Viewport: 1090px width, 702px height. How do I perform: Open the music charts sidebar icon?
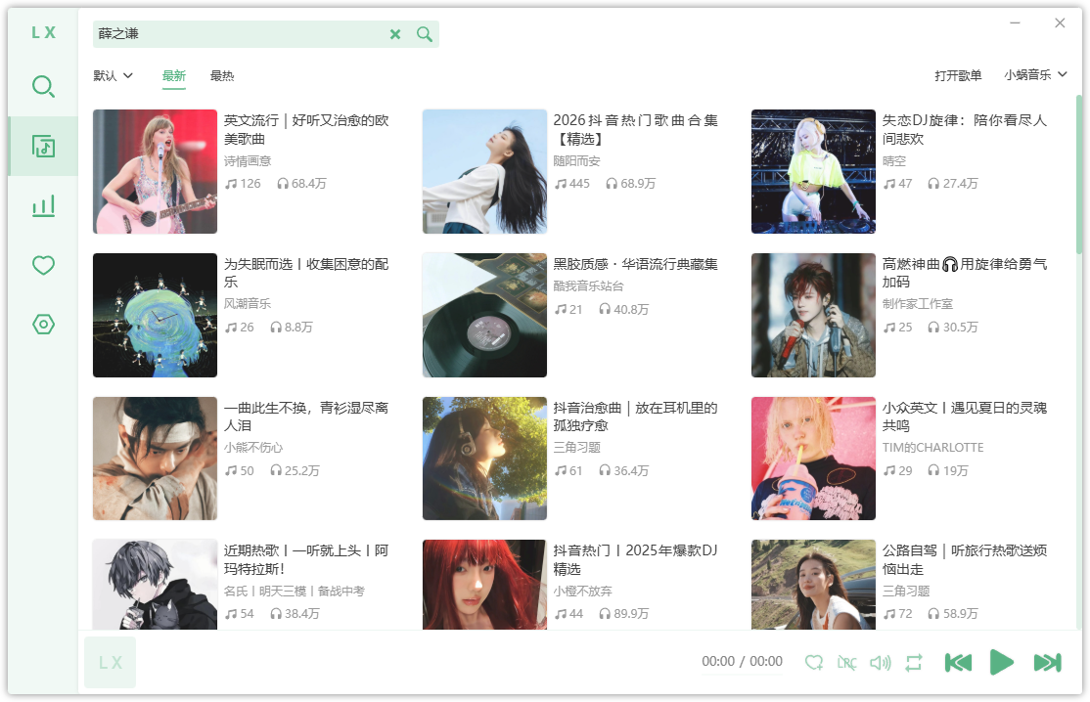43,205
